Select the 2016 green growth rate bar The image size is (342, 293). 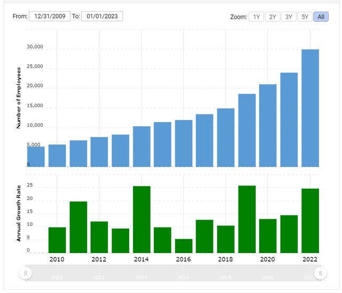pyautogui.click(x=183, y=246)
